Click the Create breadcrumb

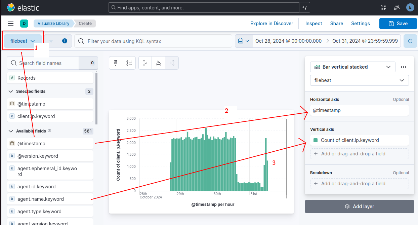pyautogui.click(x=85, y=24)
